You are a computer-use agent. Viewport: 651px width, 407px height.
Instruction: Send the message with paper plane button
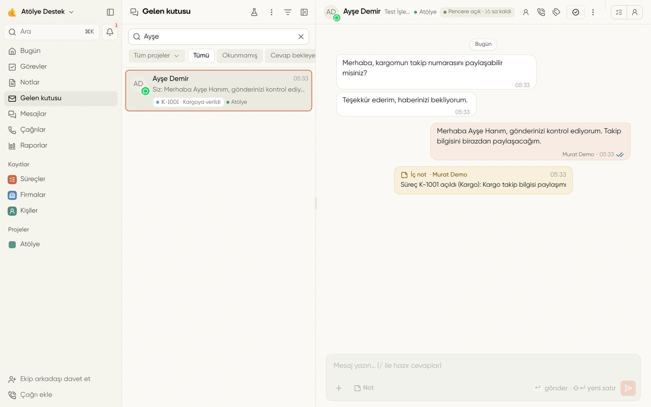pos(628,388)
